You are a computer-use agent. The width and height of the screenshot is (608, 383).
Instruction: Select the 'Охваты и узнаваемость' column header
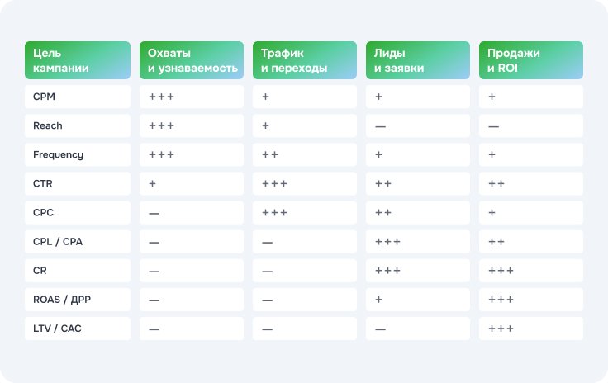[192, 60]
